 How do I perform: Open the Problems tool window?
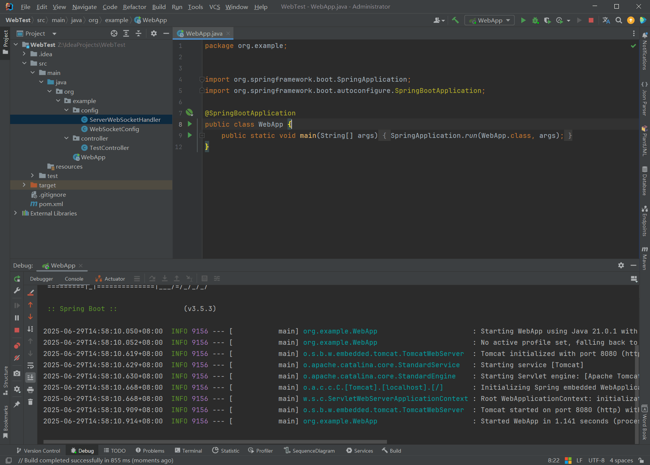click(x=150, y=451)
